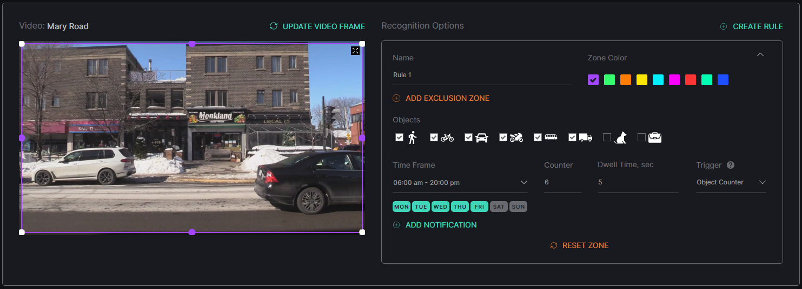The image size is (802, 289).
Task: Uncheck the car checkbox
Action: pos(468,137)
